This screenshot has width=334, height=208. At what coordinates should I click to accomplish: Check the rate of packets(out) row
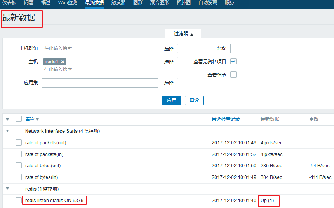pyautogui.click(x=19, y=142)
